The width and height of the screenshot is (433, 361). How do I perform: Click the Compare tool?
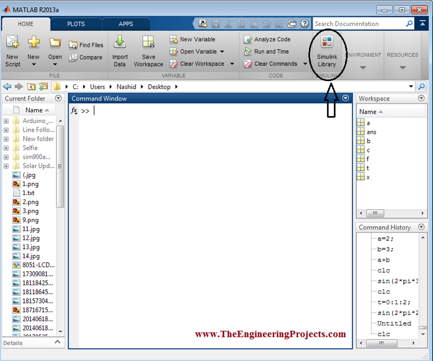click(x=86, y=57)
